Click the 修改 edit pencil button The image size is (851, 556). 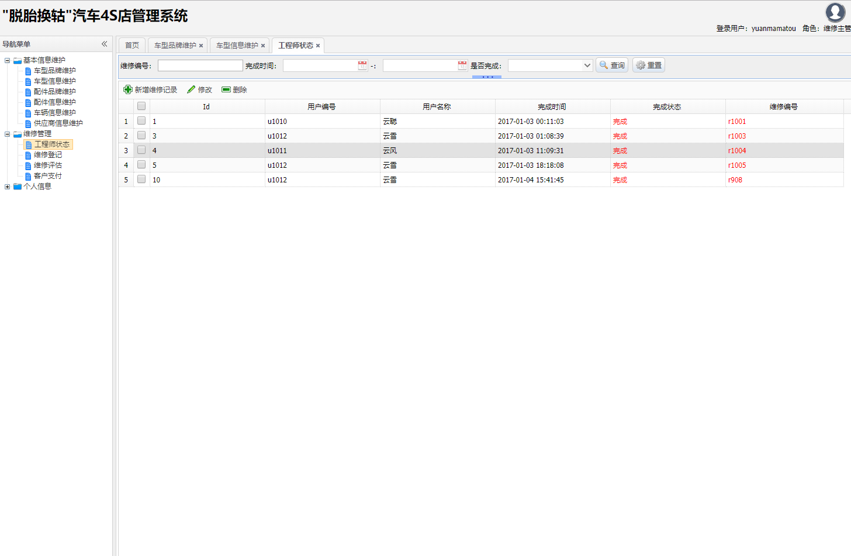tap(199, 89)
